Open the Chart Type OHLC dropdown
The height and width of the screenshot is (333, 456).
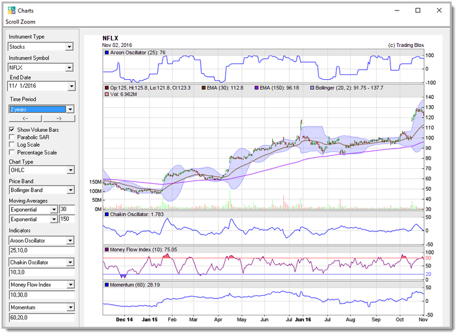69,170
